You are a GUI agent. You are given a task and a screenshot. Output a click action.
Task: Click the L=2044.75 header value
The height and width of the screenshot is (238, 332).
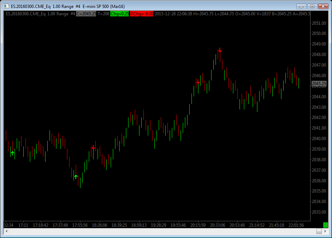[224, 14]
